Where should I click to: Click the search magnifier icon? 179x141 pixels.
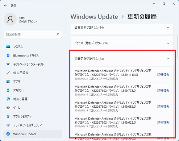point(58,34)
